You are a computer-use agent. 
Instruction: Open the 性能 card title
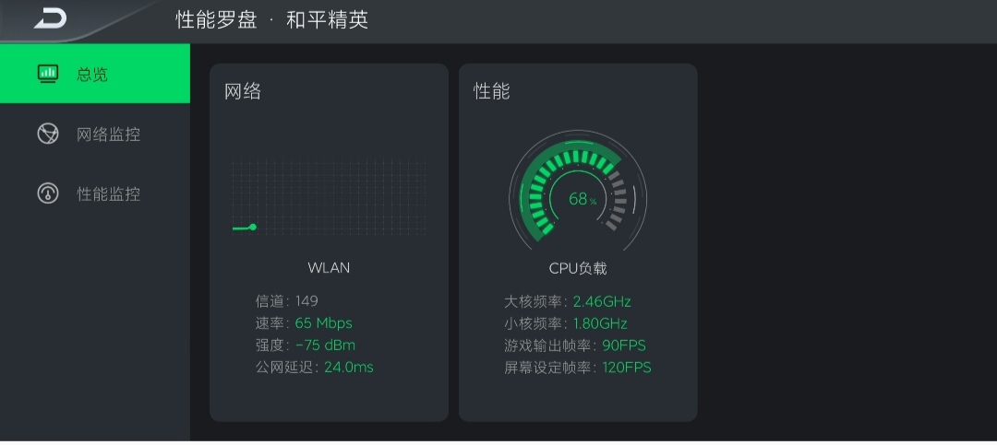pyautogui.click(x=491, y=91)
